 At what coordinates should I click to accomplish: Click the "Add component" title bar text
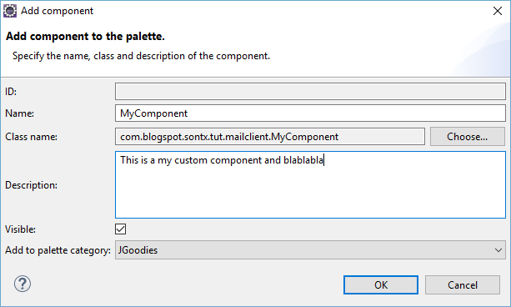[58, 11]
